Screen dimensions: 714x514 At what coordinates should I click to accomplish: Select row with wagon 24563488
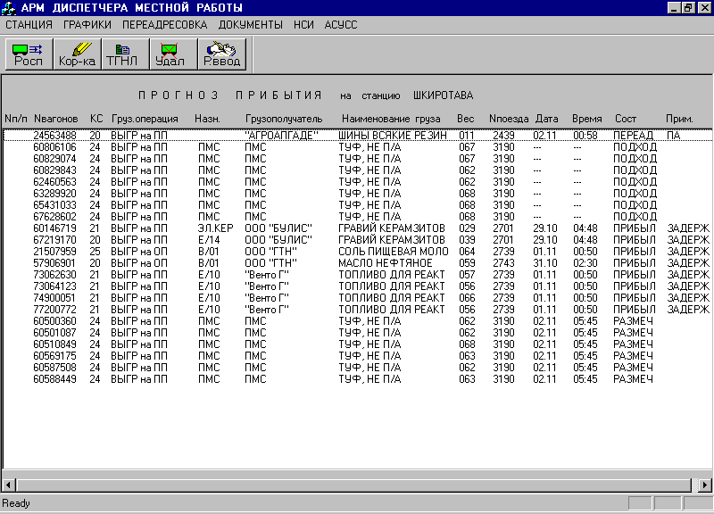coord(358,136)
